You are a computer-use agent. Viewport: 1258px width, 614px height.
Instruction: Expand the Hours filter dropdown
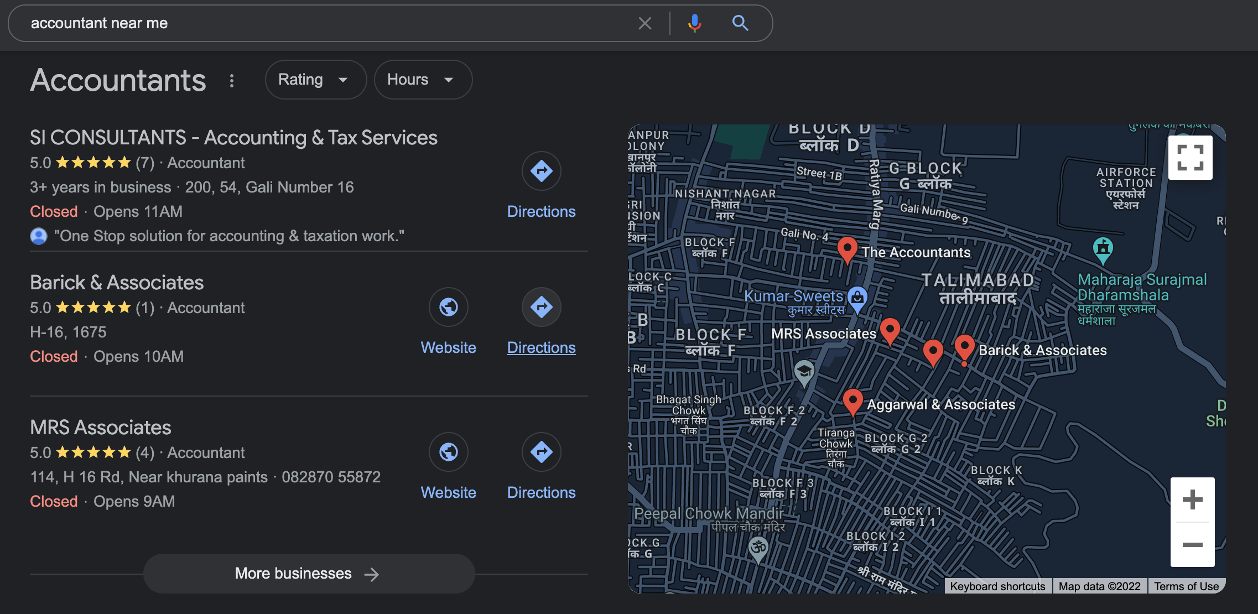point(423,80)
